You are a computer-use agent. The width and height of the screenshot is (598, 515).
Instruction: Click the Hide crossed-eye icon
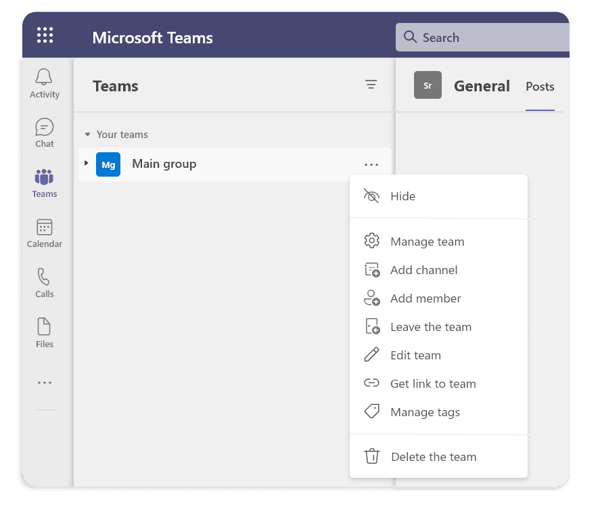pos(371,196)
